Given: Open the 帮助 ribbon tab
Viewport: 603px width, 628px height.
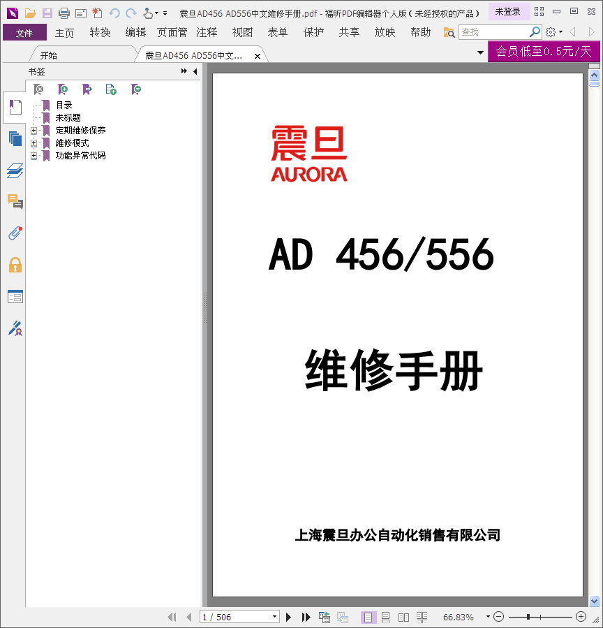Looking at the screenshot, I should coord(421,32).
